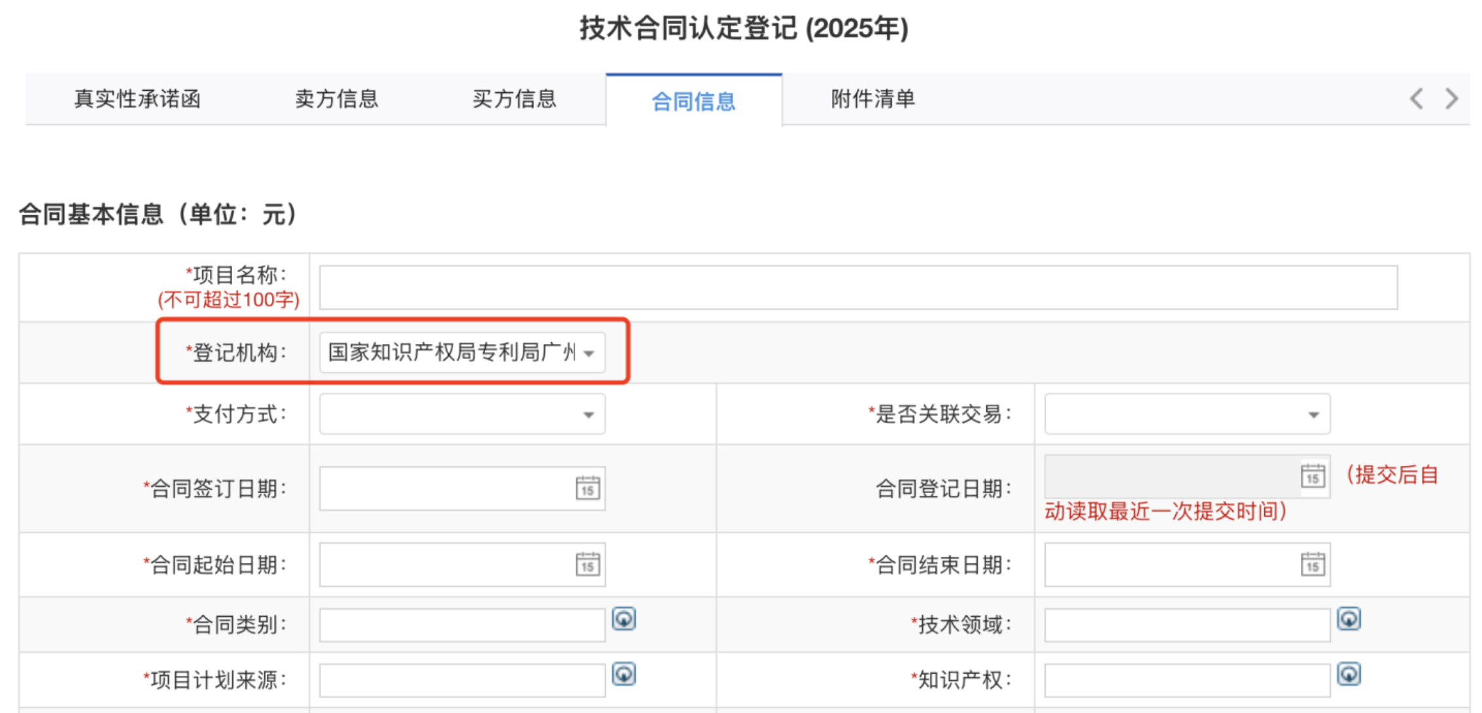Switch to the 真实性承诺函 tab
1482x713 pixels.
pyautogui.click(x=137, y=99)
